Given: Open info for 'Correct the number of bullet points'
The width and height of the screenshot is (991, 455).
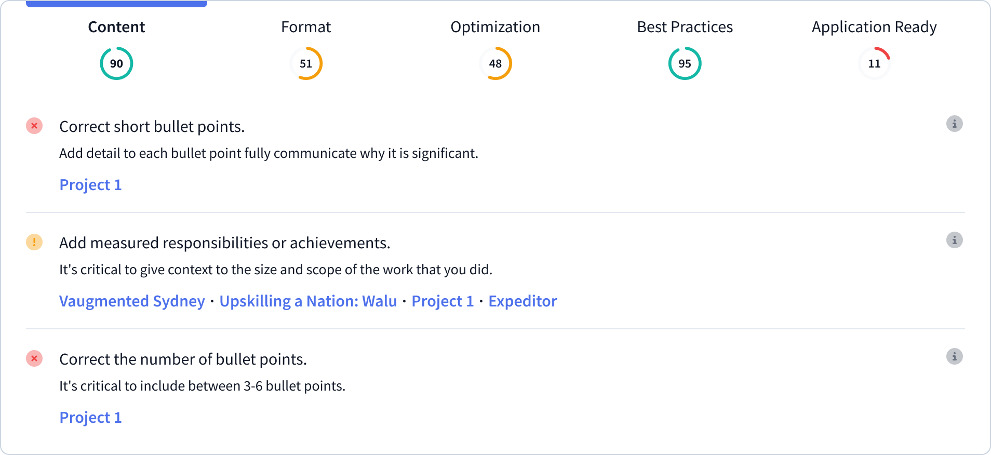Looking at the screenshot, I should point(954,356).
